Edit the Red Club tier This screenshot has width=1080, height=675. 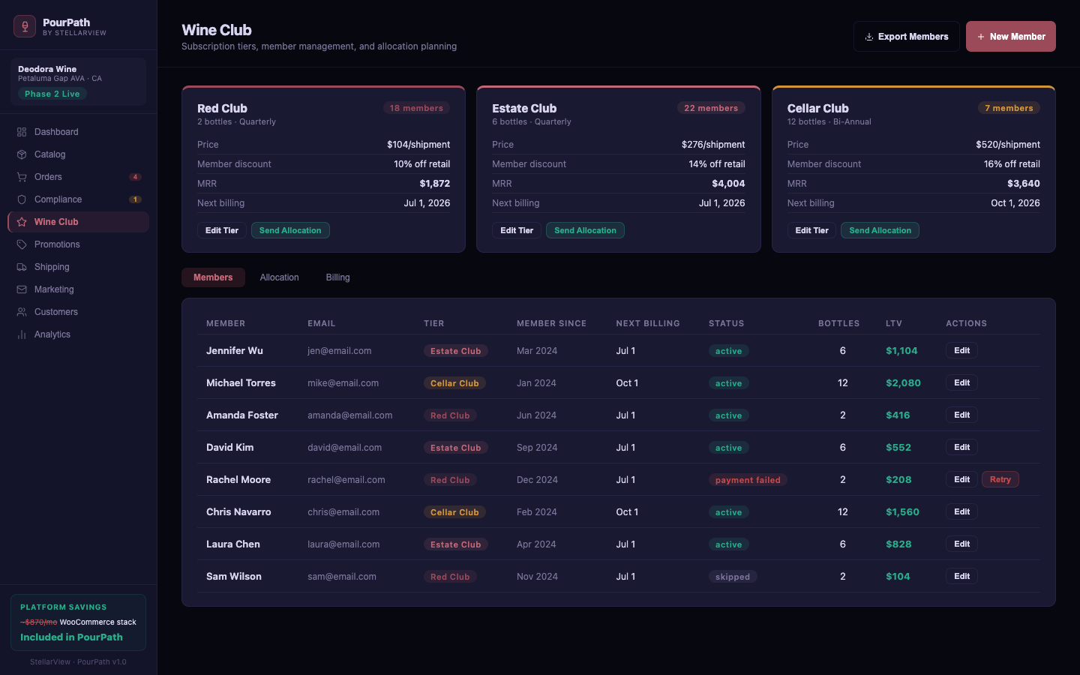221,230
